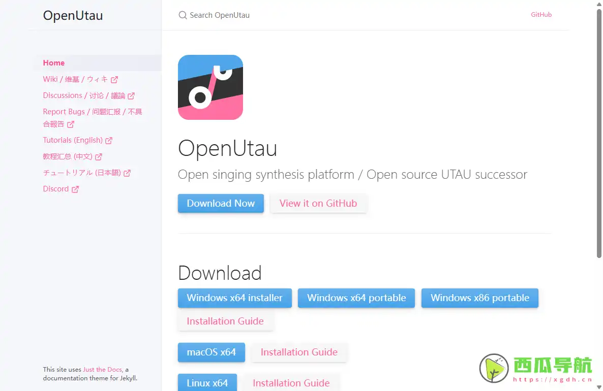Open Installation Guide beside Linux x64
This screenshot has width=603, height=391.
291,382
